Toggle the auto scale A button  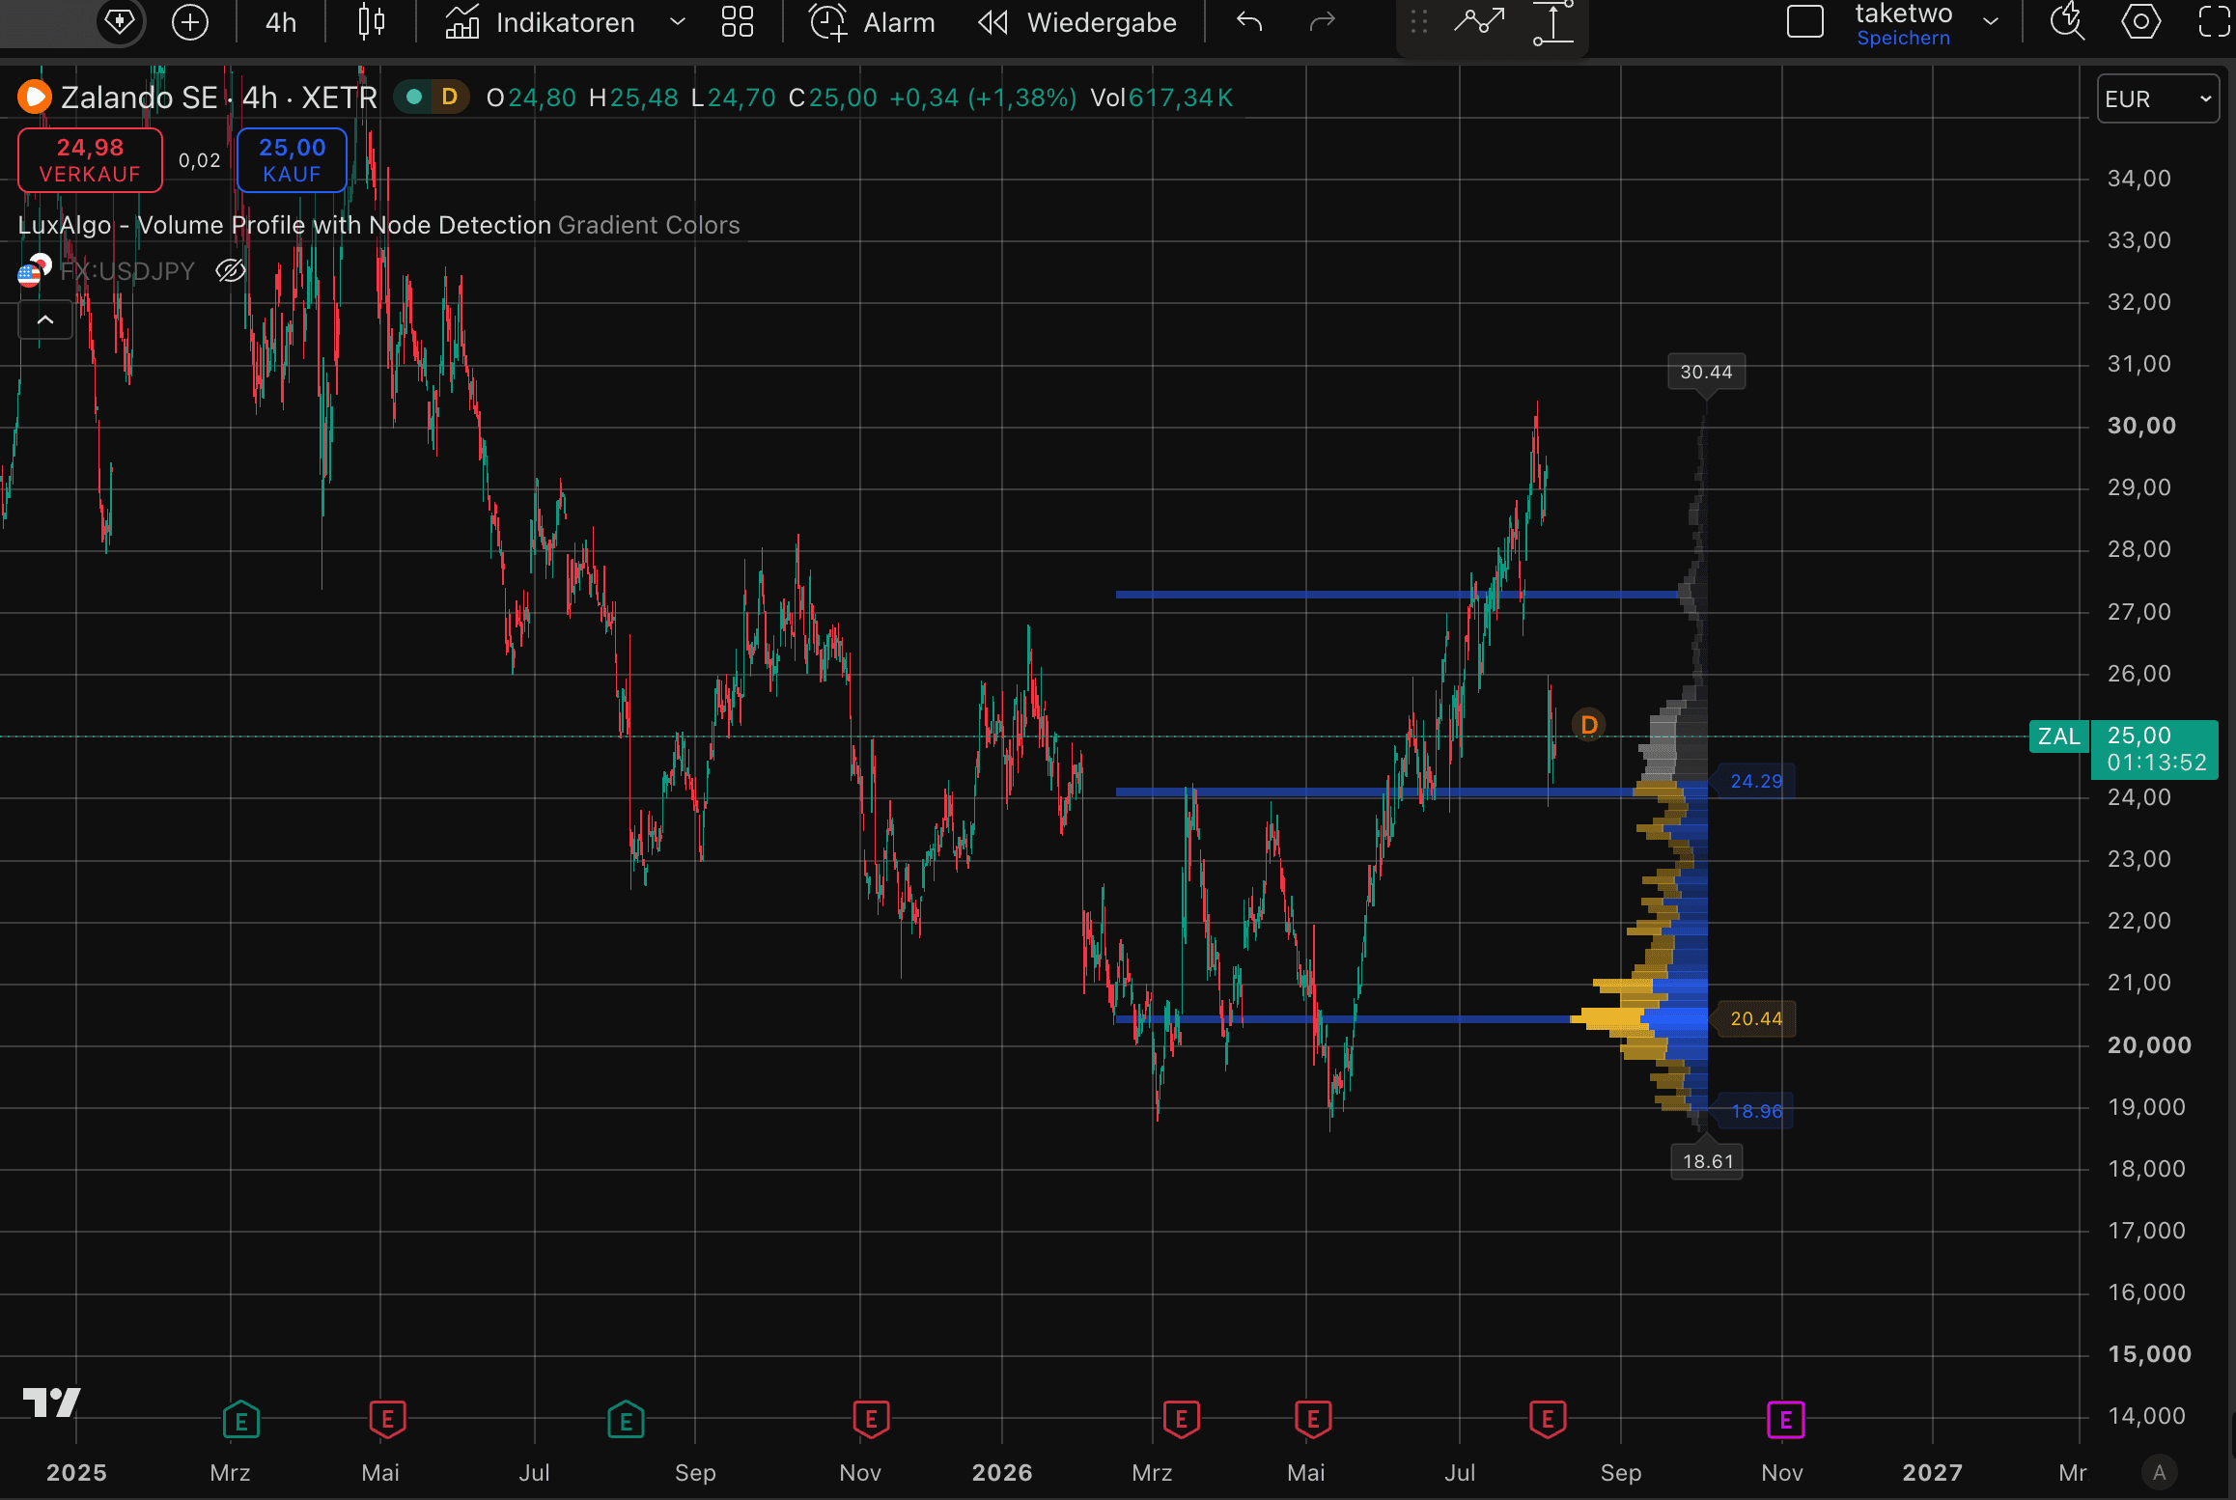pyautogui.click(x=2160, y=1472)
